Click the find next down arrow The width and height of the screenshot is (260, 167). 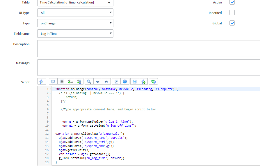click(x=98, y=82)
